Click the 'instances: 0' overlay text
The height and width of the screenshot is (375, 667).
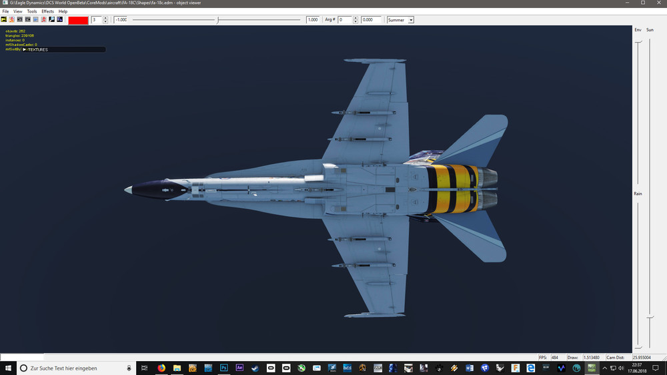pyautogui.click(x=15, y=40)
